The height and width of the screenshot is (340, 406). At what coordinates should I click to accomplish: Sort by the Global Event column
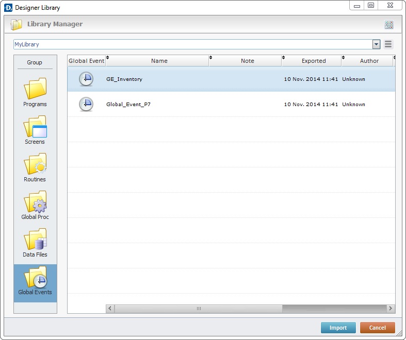87,61
